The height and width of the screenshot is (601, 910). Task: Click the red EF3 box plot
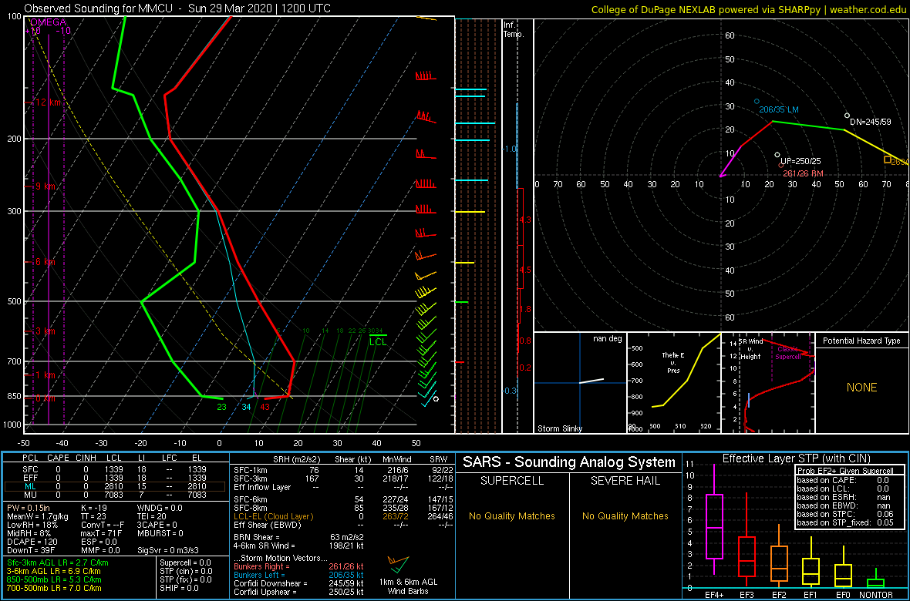pos(749,539)
